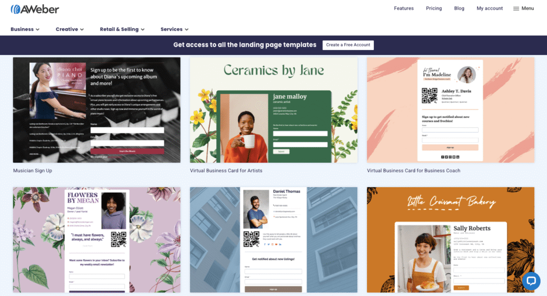Open the Daniel Thomas real estate template
The width and height of the screenshot is (547, 296).
pyautogui.click(x=273, y=239)
